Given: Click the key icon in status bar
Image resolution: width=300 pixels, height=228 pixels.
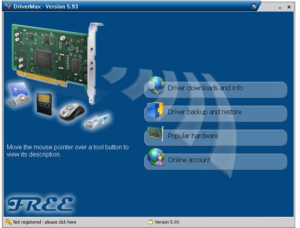Looking at the screenshot, I should tap(9, 222).
